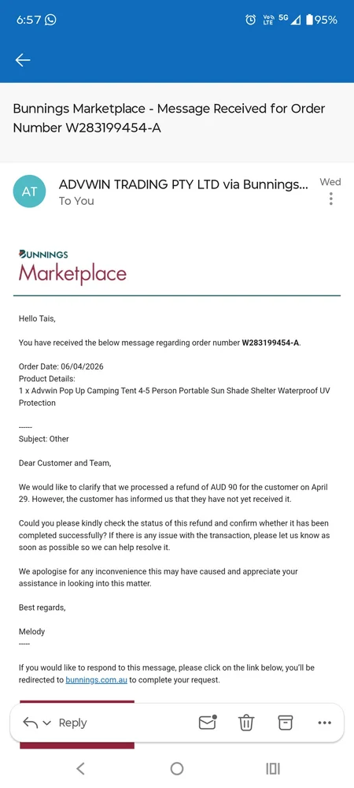Tap the Bunnings Marketplace logo
This screenshot has height=788, width=354.
(x=72, y=267)
